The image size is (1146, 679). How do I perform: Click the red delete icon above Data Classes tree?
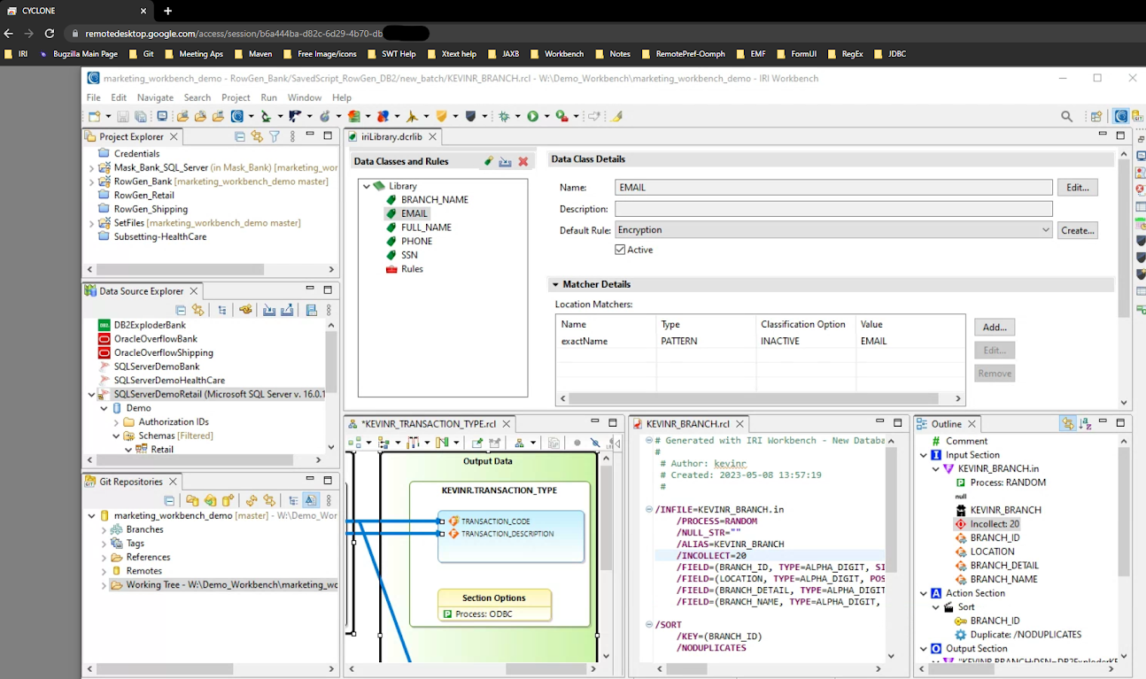click(523, 161)
